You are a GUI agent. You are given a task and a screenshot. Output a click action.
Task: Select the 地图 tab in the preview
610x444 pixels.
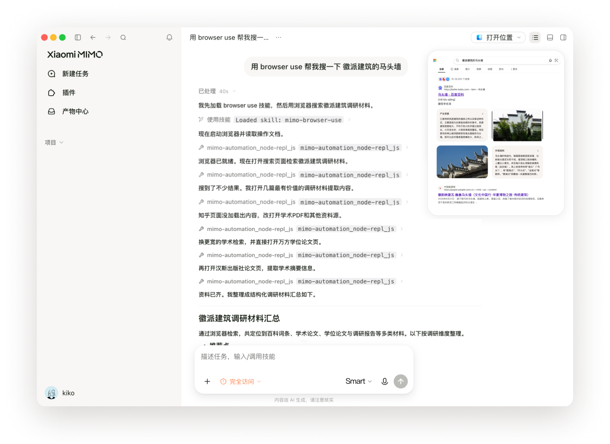pos(490,69)
